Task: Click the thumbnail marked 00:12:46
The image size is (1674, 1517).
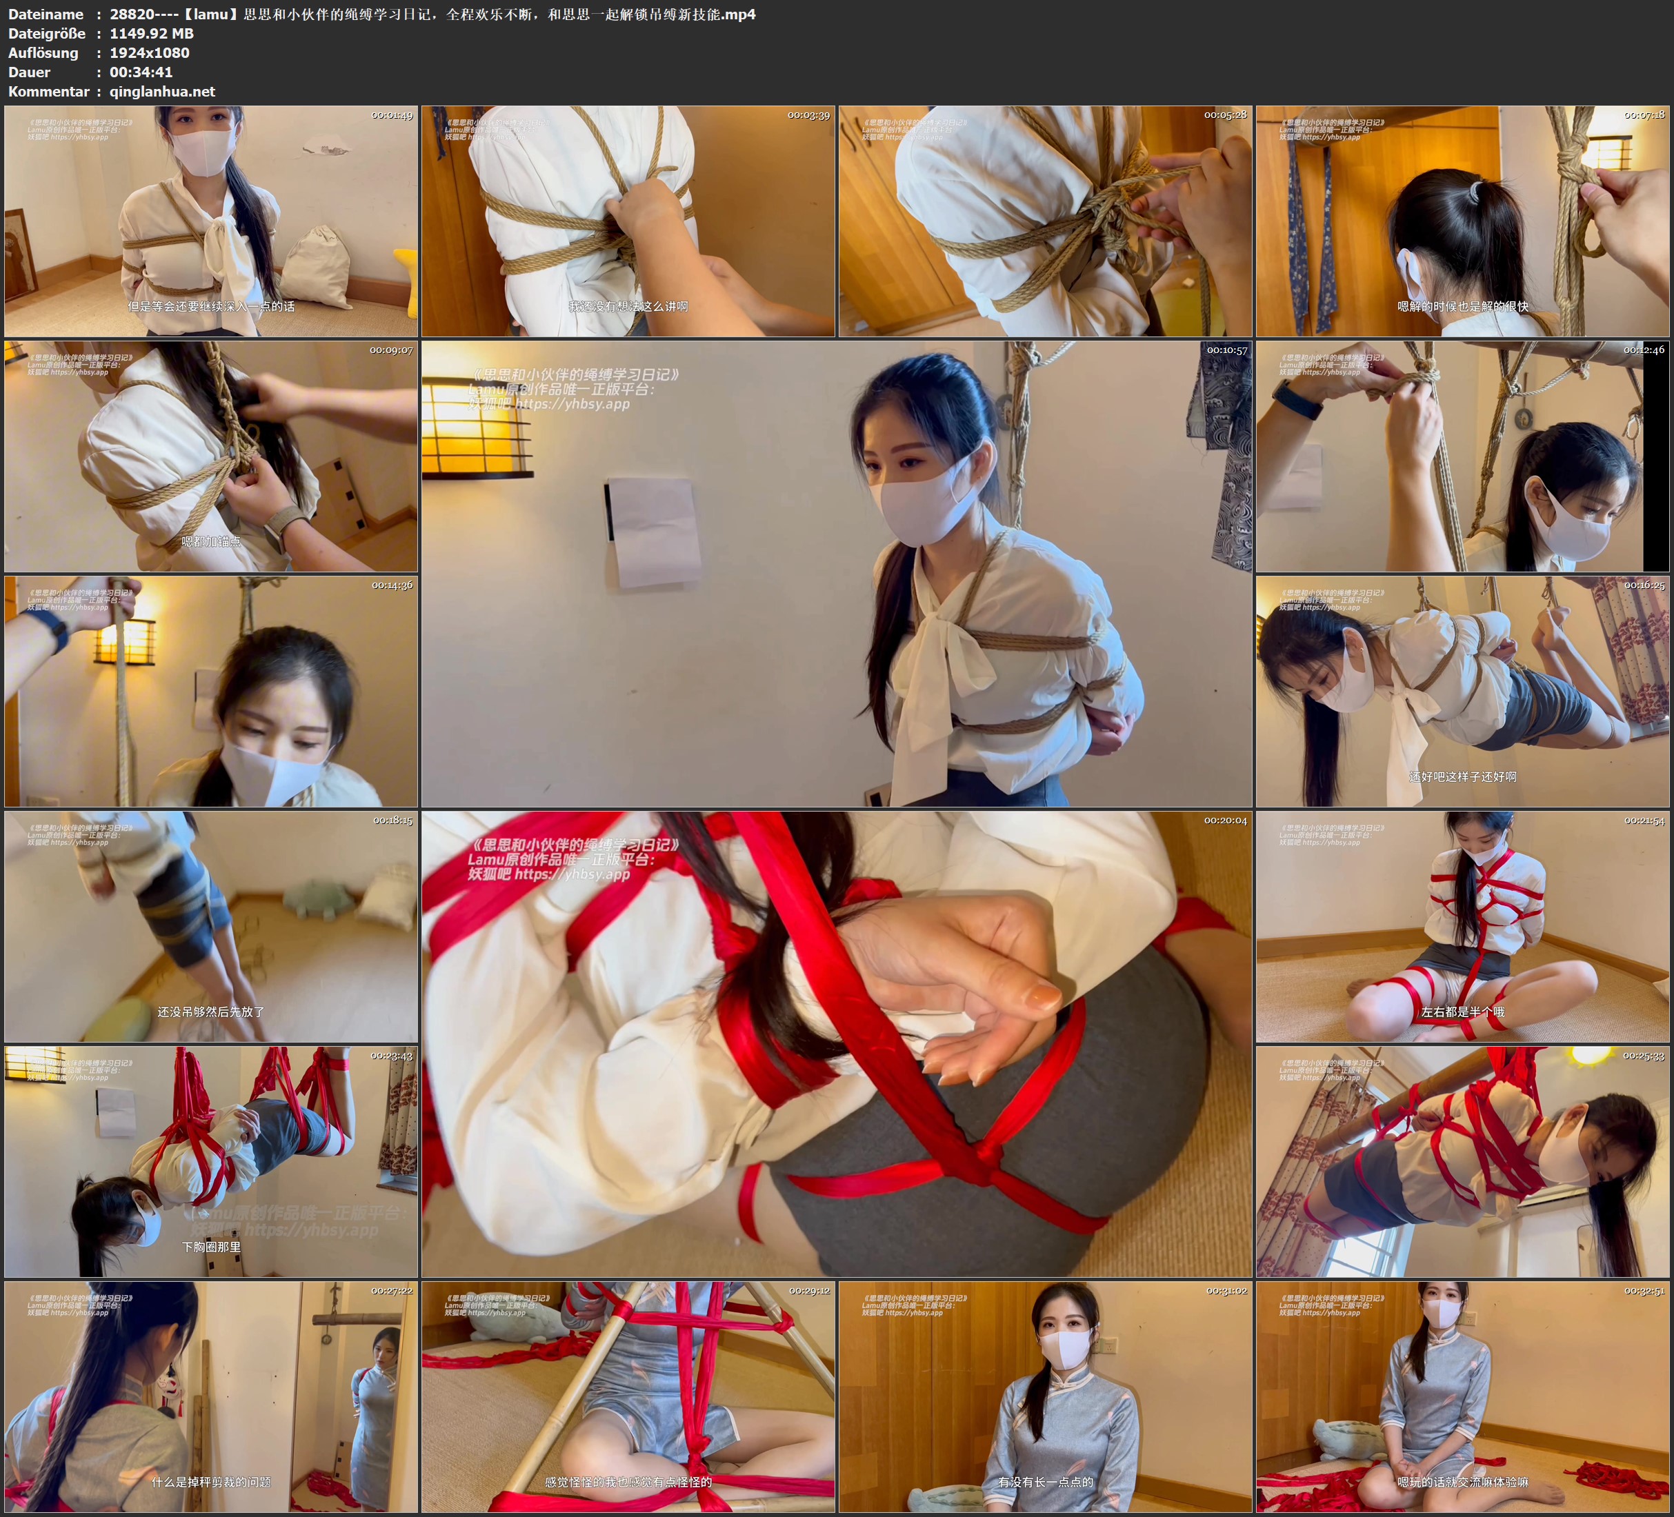Action: 1462,456
